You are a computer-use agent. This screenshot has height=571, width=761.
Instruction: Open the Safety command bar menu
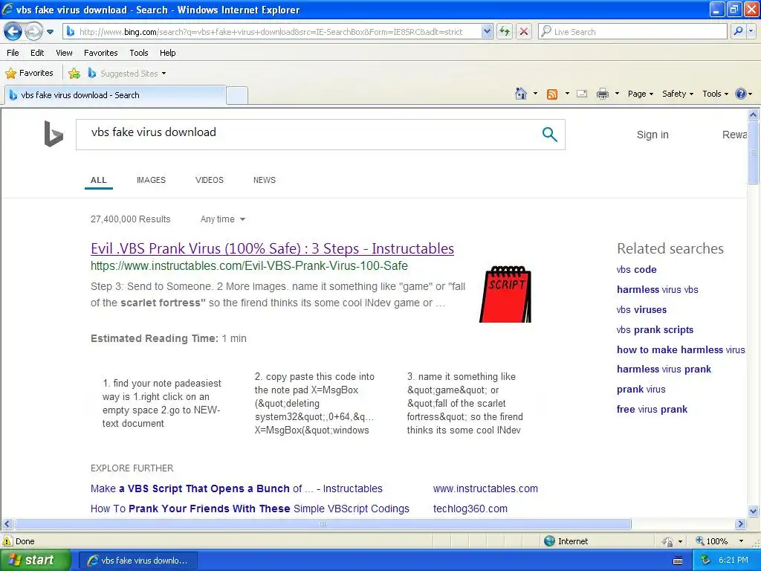click(x=678, y=94)
